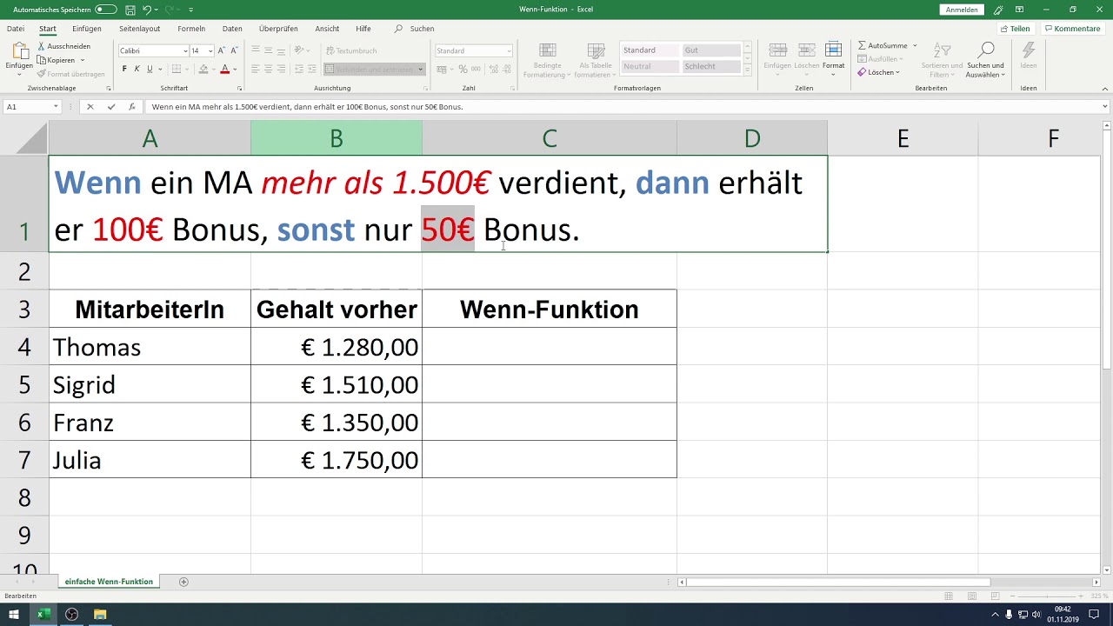Open the number format Standard dropdown
The width and height of the screenshot is (1113, 626).
[509, 51]
